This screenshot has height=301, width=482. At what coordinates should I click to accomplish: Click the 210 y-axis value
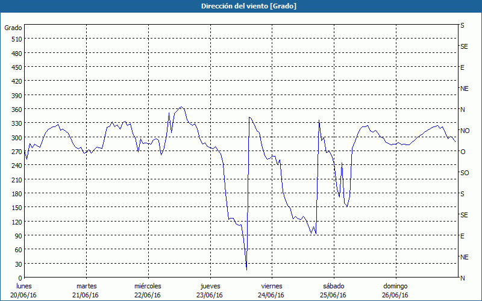click(17, 179)
